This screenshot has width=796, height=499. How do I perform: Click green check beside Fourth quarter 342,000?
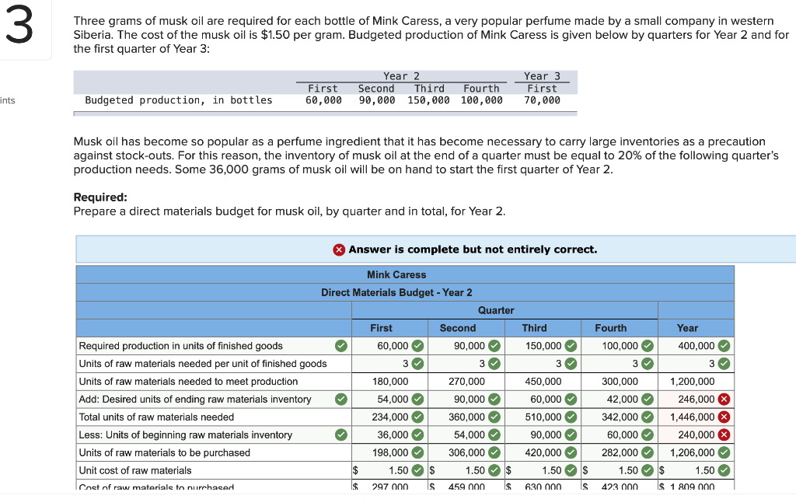pyautogui.click(x=648, y=417)
